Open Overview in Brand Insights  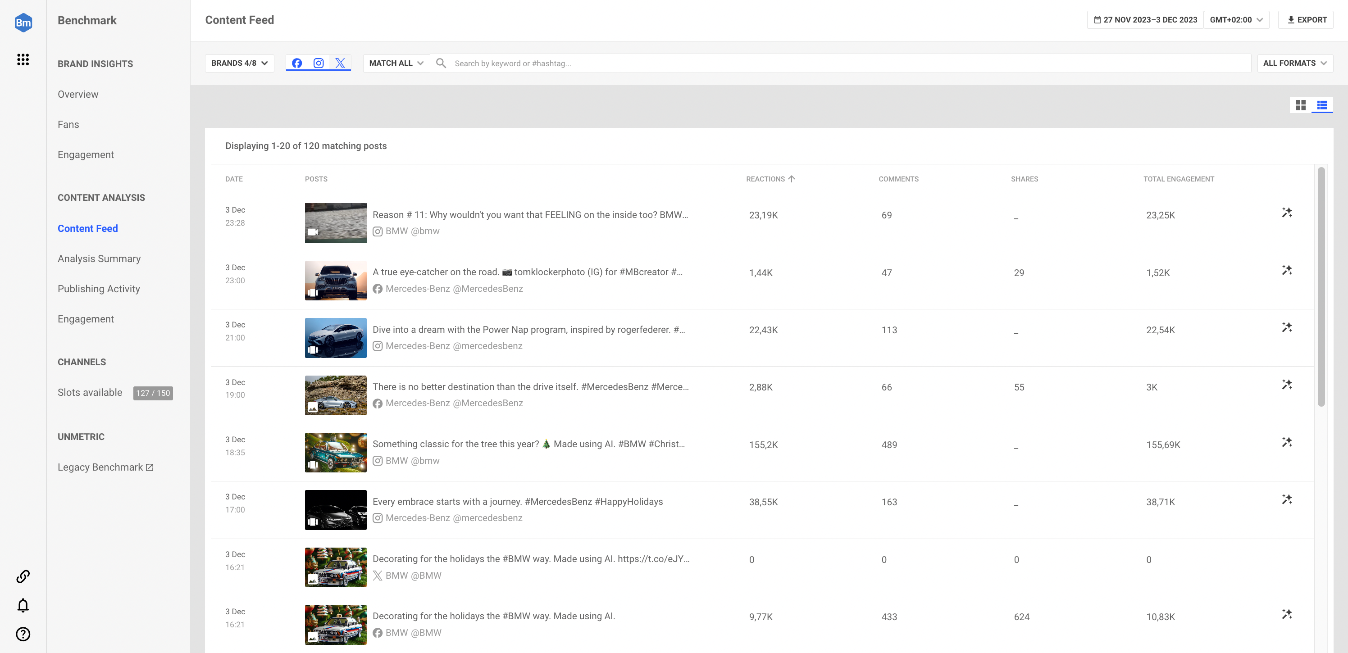click(x=78, y=94)
